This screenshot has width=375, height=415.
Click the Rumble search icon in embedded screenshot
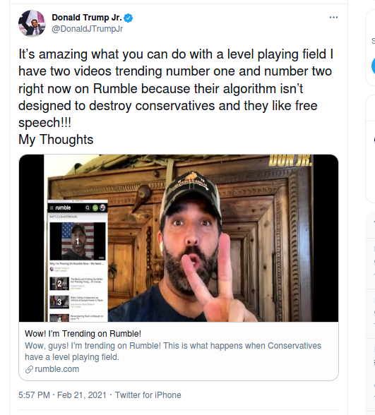[x=88, y=207]
